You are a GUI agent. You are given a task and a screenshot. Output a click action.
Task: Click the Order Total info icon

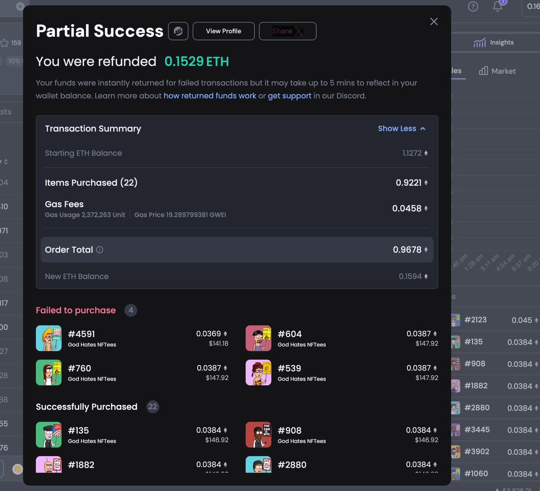(x=99, y=250)
